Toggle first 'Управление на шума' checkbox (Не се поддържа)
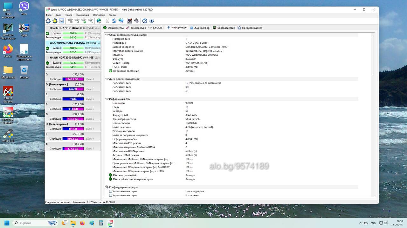 111,191
